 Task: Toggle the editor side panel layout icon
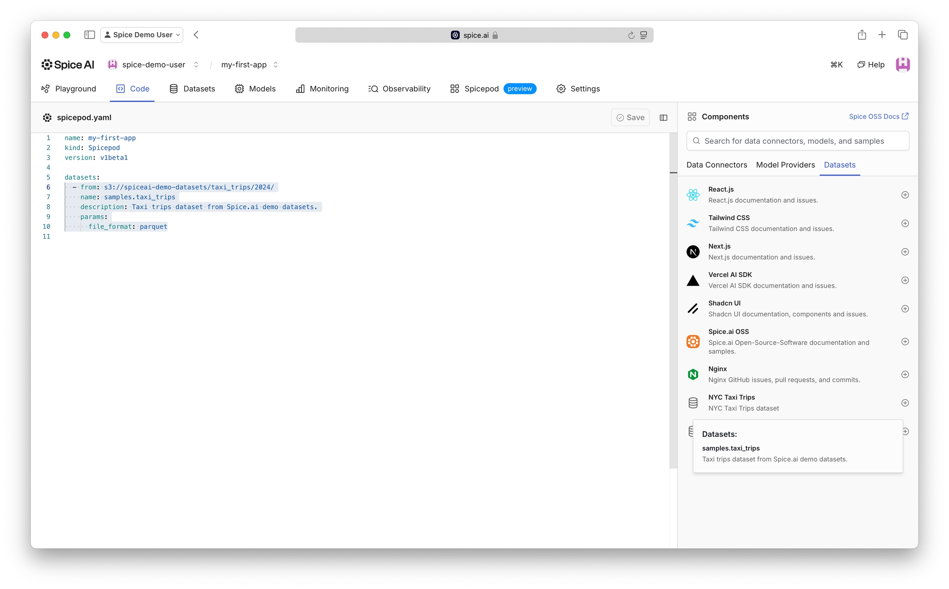point(663,118)
